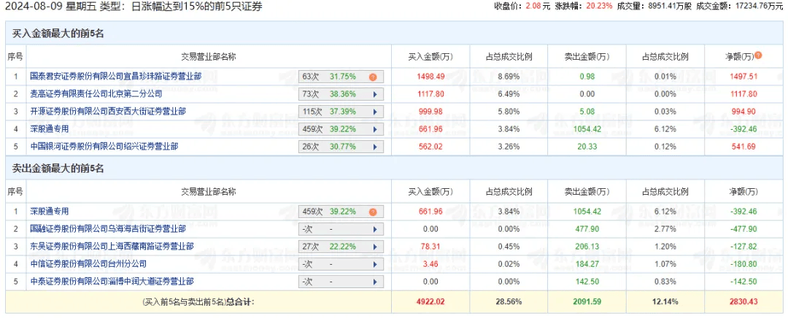Expand the arrow in 国融证券 乌海海吉街 row
The height and width of the screenshot is (318, 788).
click(374, 229)
